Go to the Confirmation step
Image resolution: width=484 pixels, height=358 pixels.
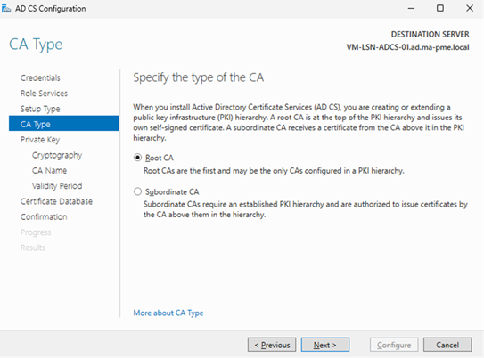[44, 216]
